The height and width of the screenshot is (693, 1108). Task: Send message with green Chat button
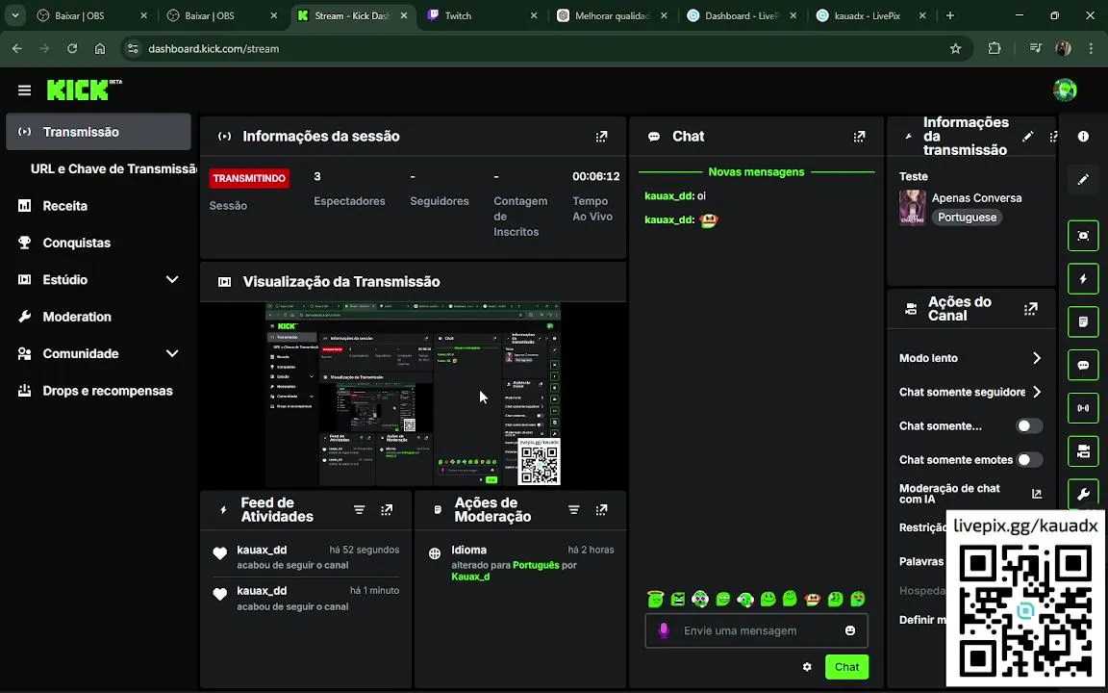846,667
